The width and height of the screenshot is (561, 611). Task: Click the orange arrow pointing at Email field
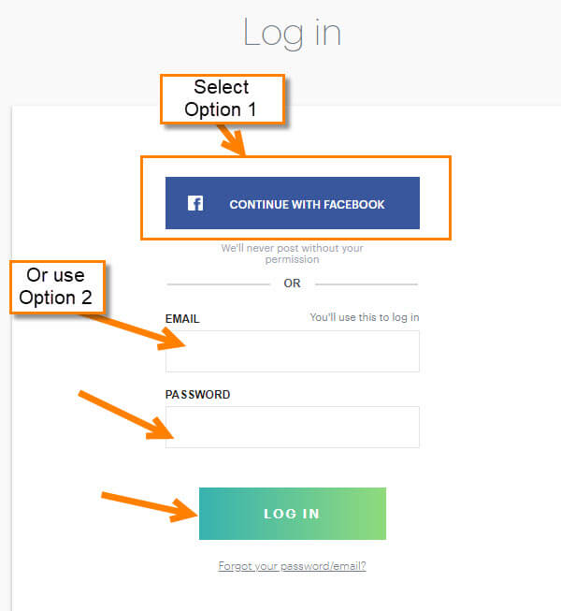coord(137,331)
